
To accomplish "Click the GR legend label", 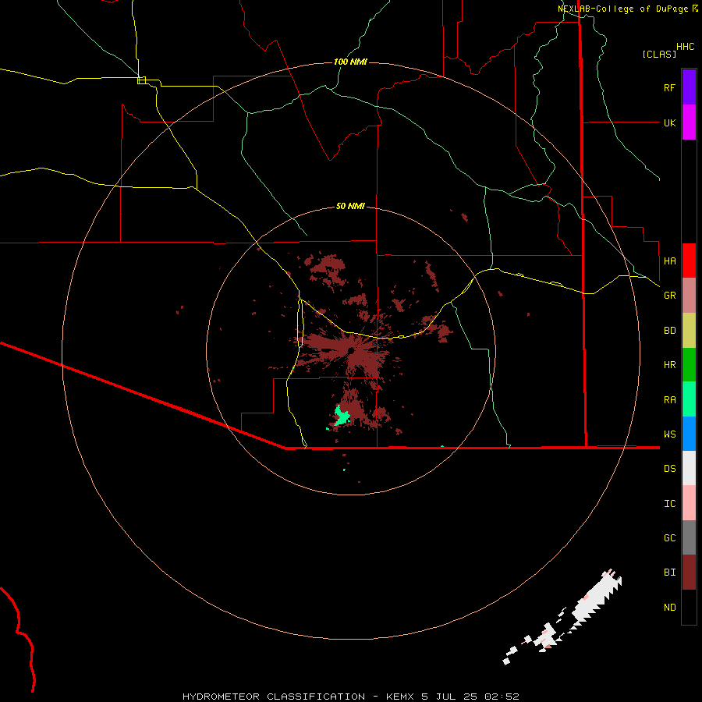I will click(669, 296).
